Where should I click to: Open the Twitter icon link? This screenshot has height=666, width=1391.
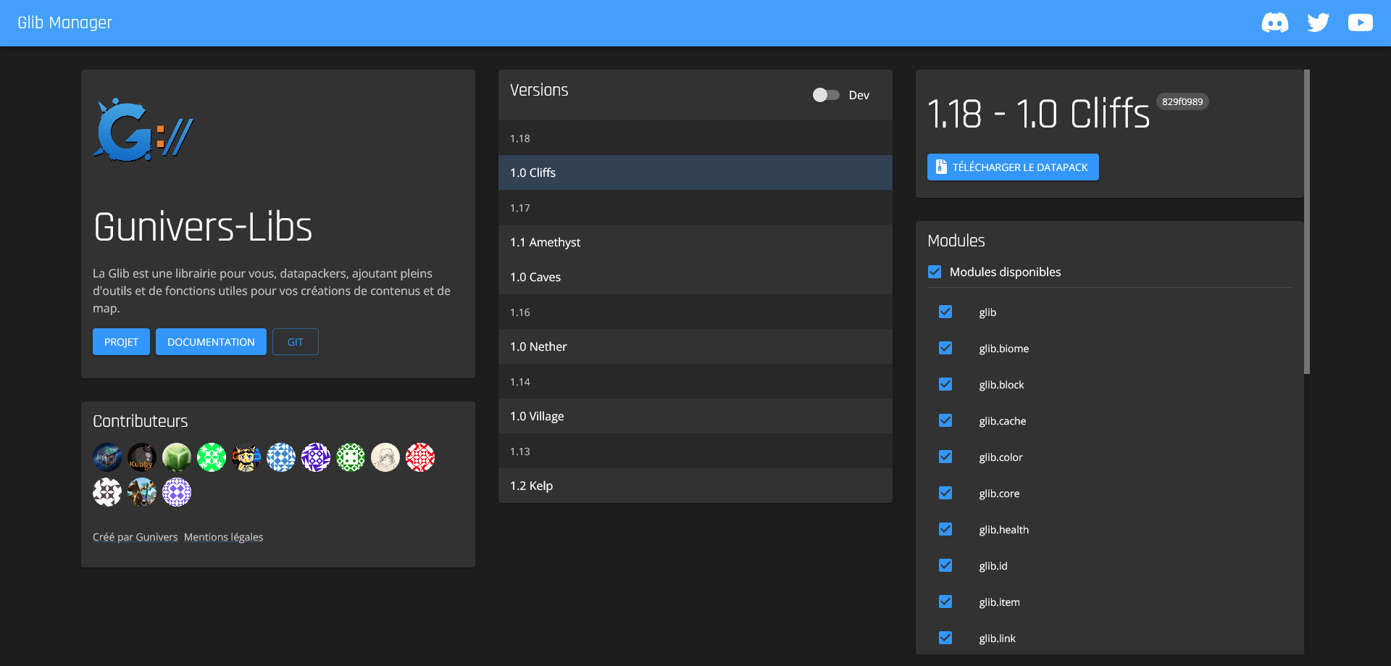pyautogui.click(x=1318, y=22)
